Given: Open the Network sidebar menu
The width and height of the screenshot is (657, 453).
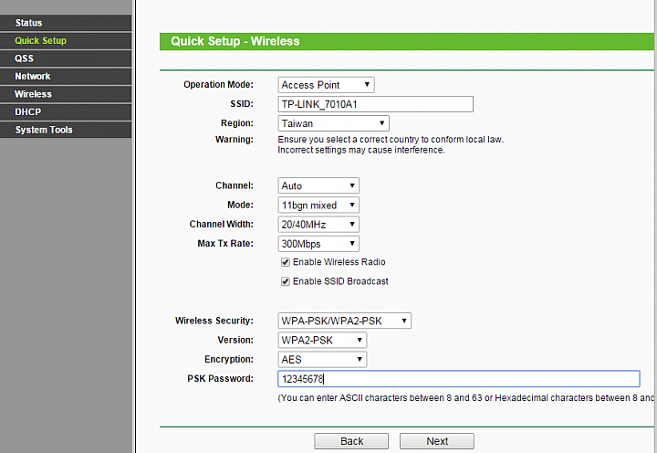Looking at the screenshot, I should pos(66,77).
